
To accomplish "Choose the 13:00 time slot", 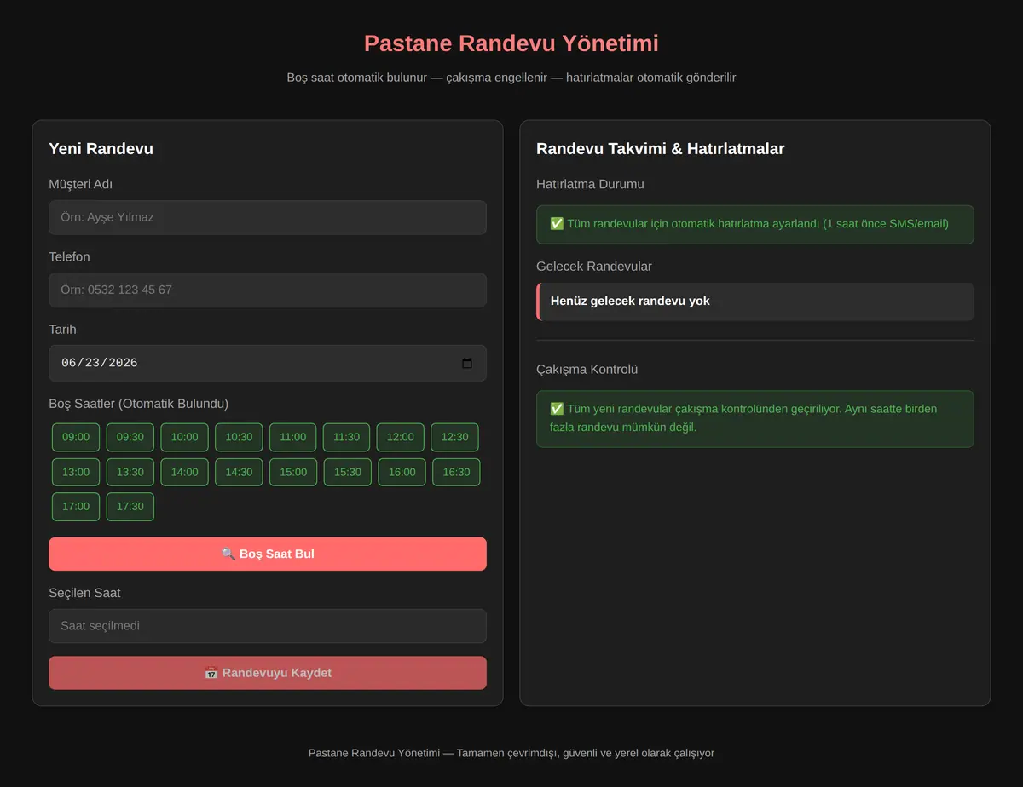I will 76,472.
